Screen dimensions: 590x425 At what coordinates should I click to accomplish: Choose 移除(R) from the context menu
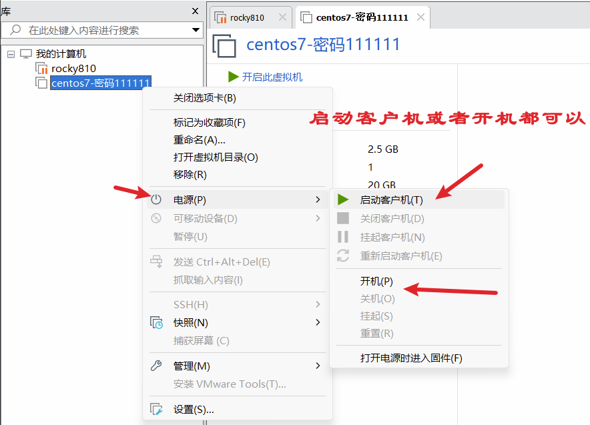(x=190, y=175)
